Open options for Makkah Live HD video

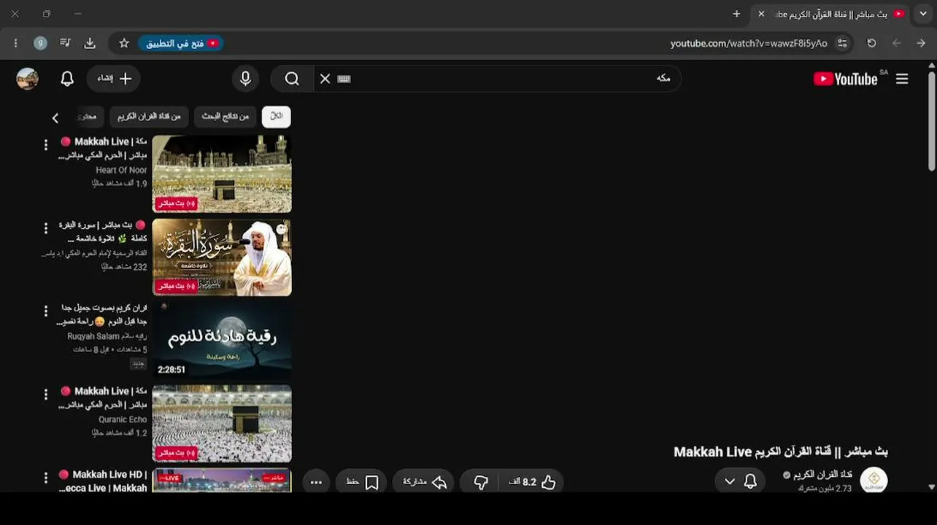point(45,478)
